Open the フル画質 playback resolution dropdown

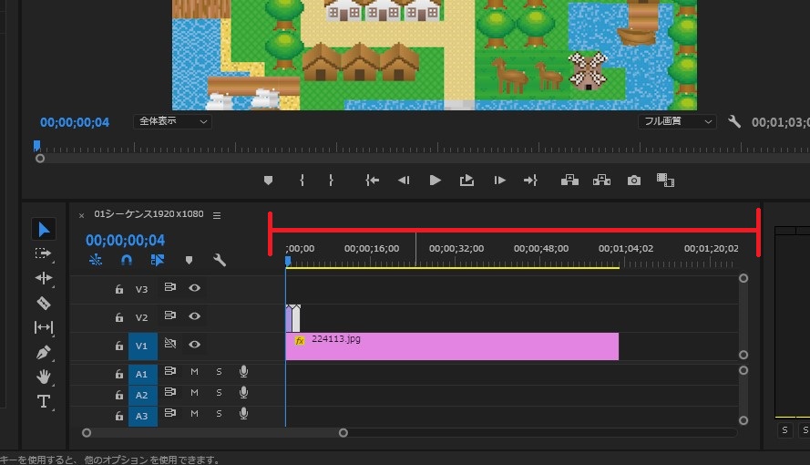676,121
